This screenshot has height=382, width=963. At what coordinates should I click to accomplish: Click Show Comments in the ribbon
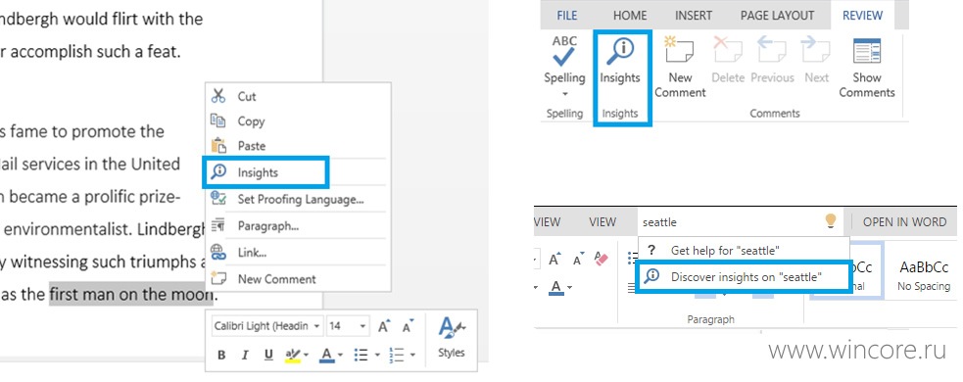(x=867, y=67)
